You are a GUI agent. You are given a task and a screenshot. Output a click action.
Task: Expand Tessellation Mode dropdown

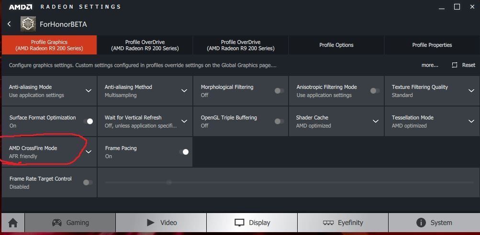pyautogui.click(x=471, y=121)
